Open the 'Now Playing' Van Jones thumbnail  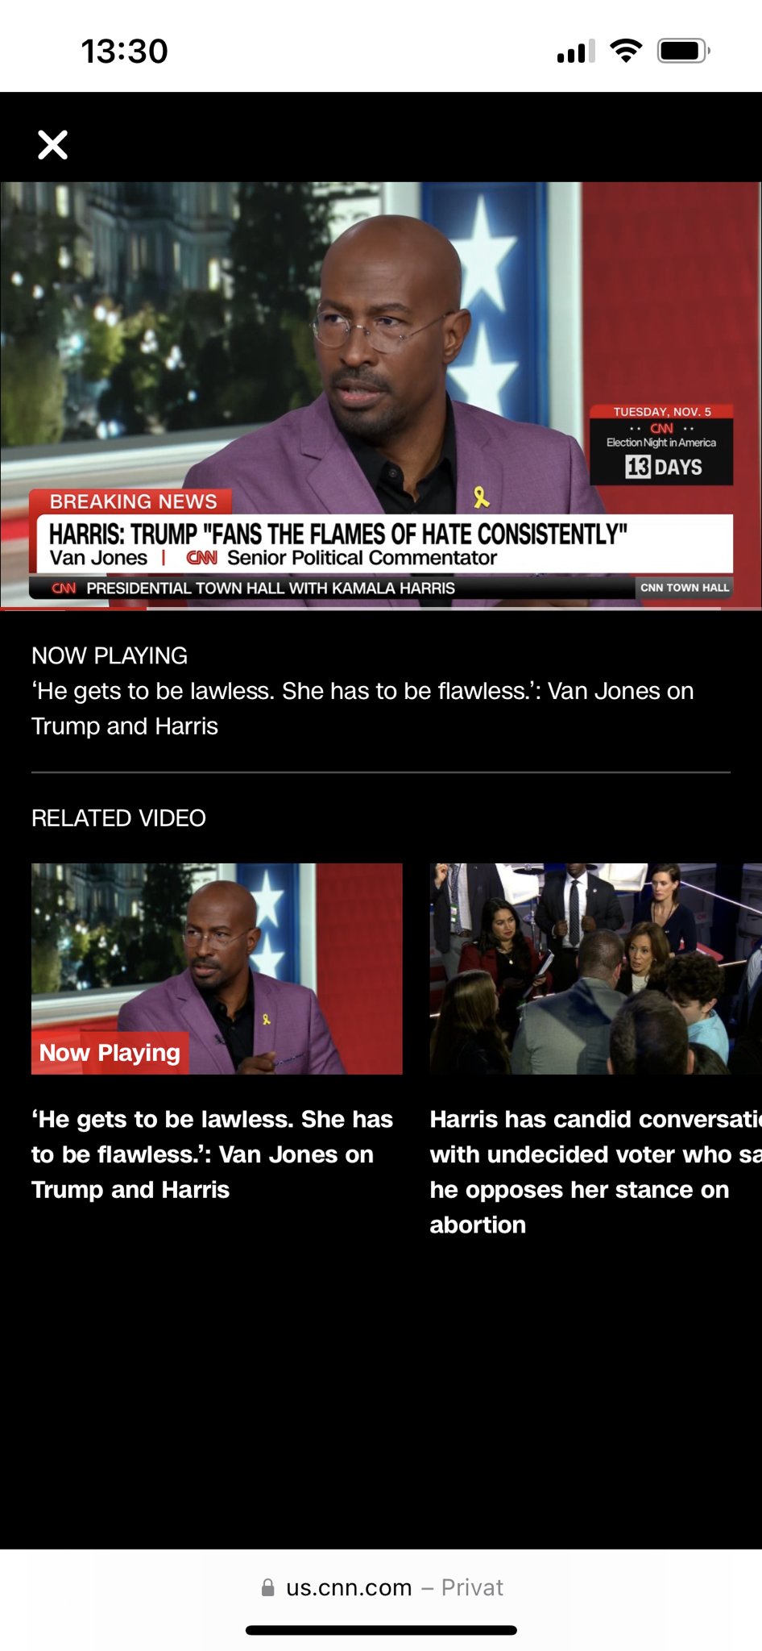[217, 968]
